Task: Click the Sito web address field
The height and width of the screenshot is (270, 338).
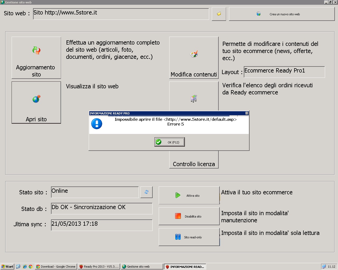Action: (x=121, y=14)
